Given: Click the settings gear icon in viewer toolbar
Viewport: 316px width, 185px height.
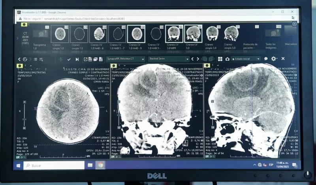Looking at the screenshot, I should pos(274,59).
